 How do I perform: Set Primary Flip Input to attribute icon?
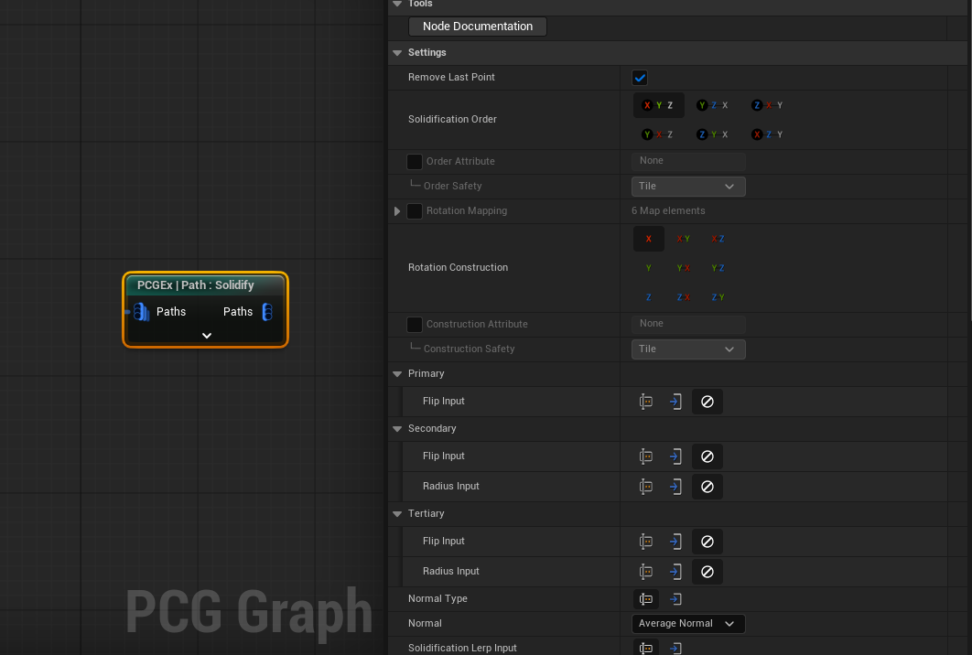675,402
